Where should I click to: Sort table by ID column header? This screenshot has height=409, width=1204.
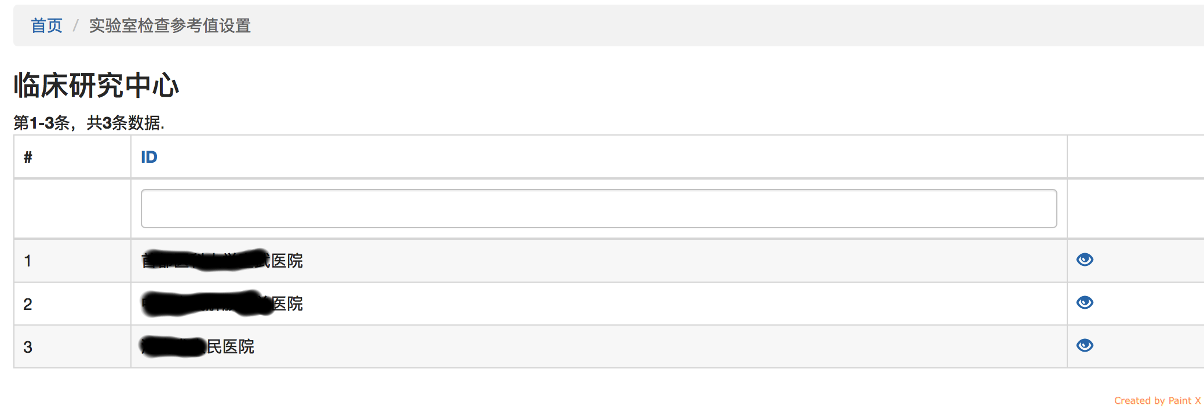click(149, 157)
